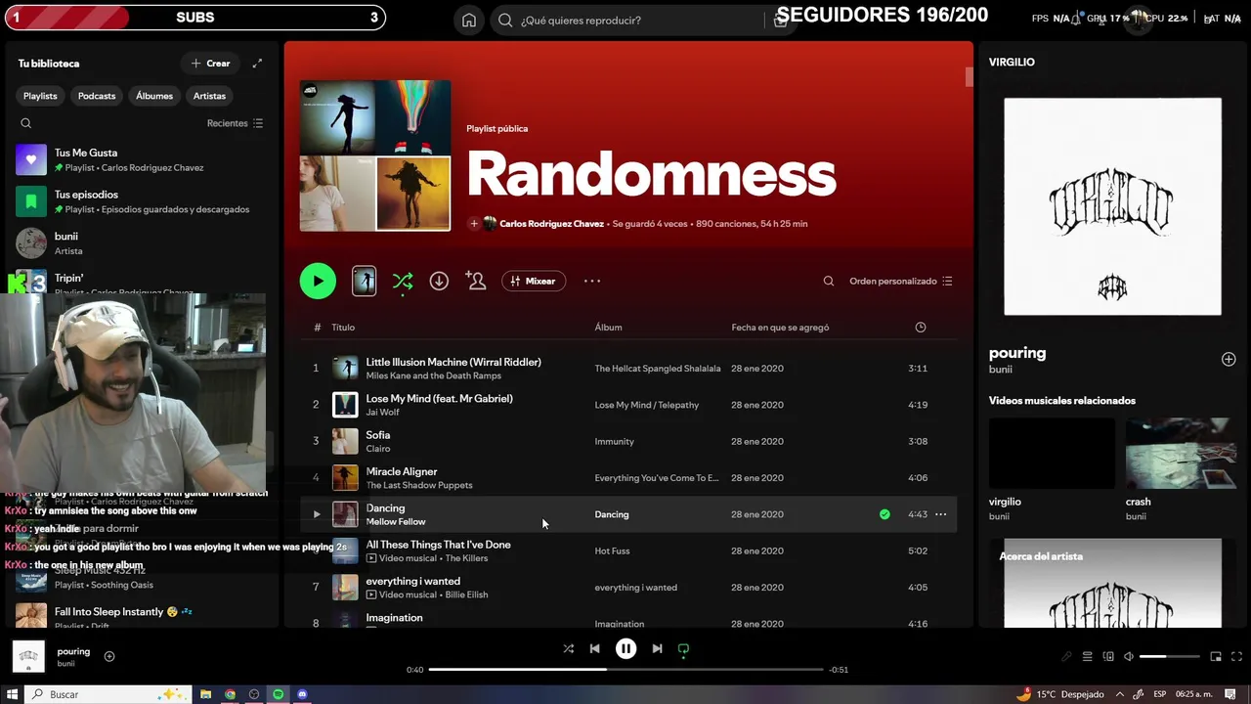Pause the current song
This screenshot has width=1251, height=704.
[625, 648]
